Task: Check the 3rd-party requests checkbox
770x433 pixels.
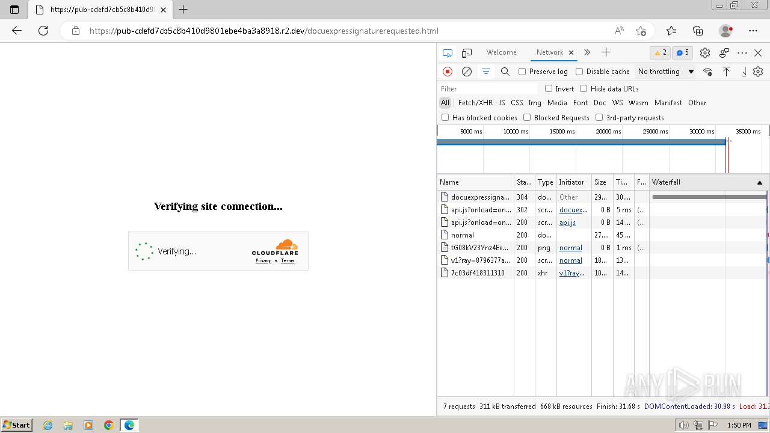Action: [x=599, y=117]
